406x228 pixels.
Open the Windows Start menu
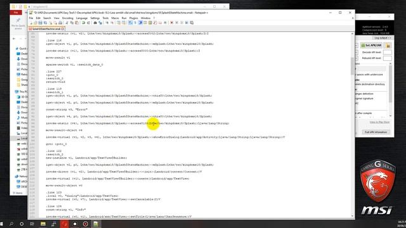[1, 224]
